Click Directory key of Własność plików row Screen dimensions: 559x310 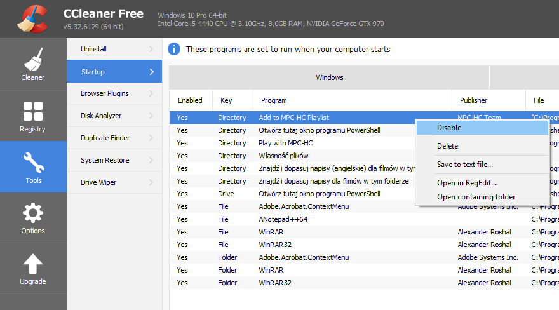tap(232, 156)
